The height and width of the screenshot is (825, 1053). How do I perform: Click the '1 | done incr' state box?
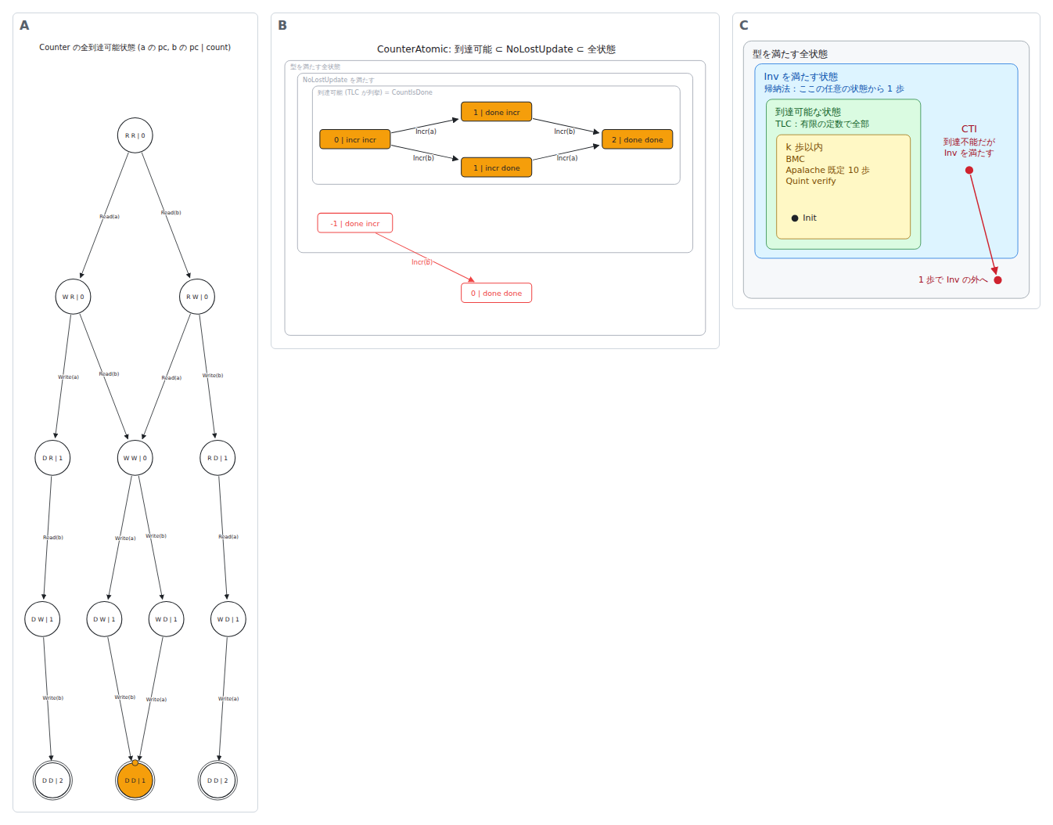[497, 112]
